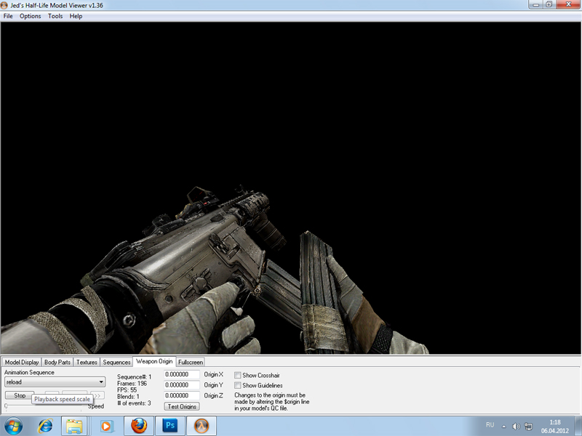Open the media player taskbar icon

click(x=105, y=426)
